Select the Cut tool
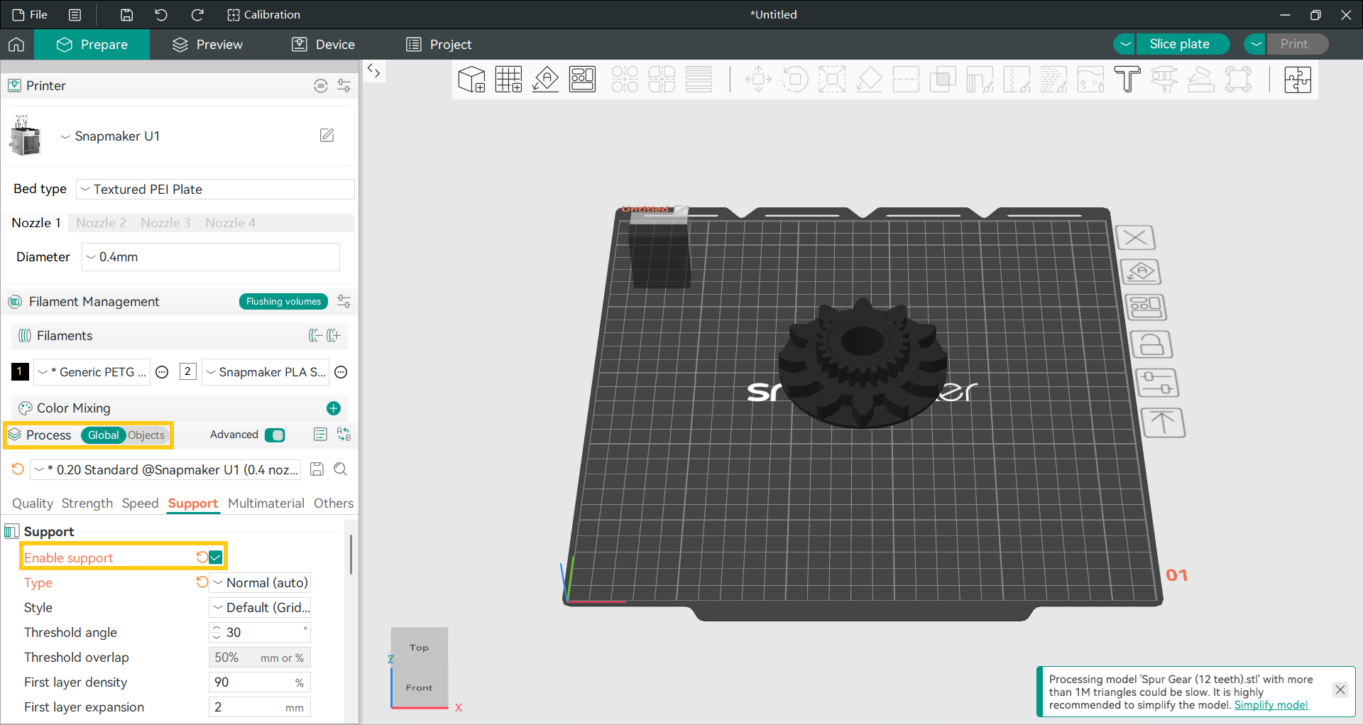Screen dimensions: 1363x725 [x=906, y=80]
